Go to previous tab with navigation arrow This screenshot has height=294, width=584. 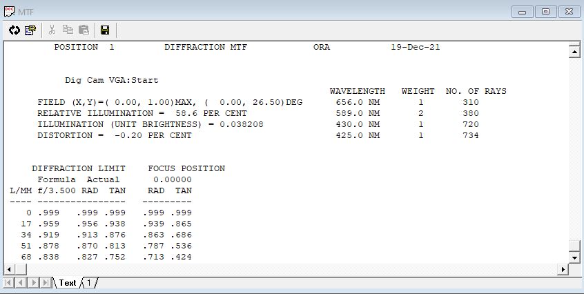(x=21, y=283)
